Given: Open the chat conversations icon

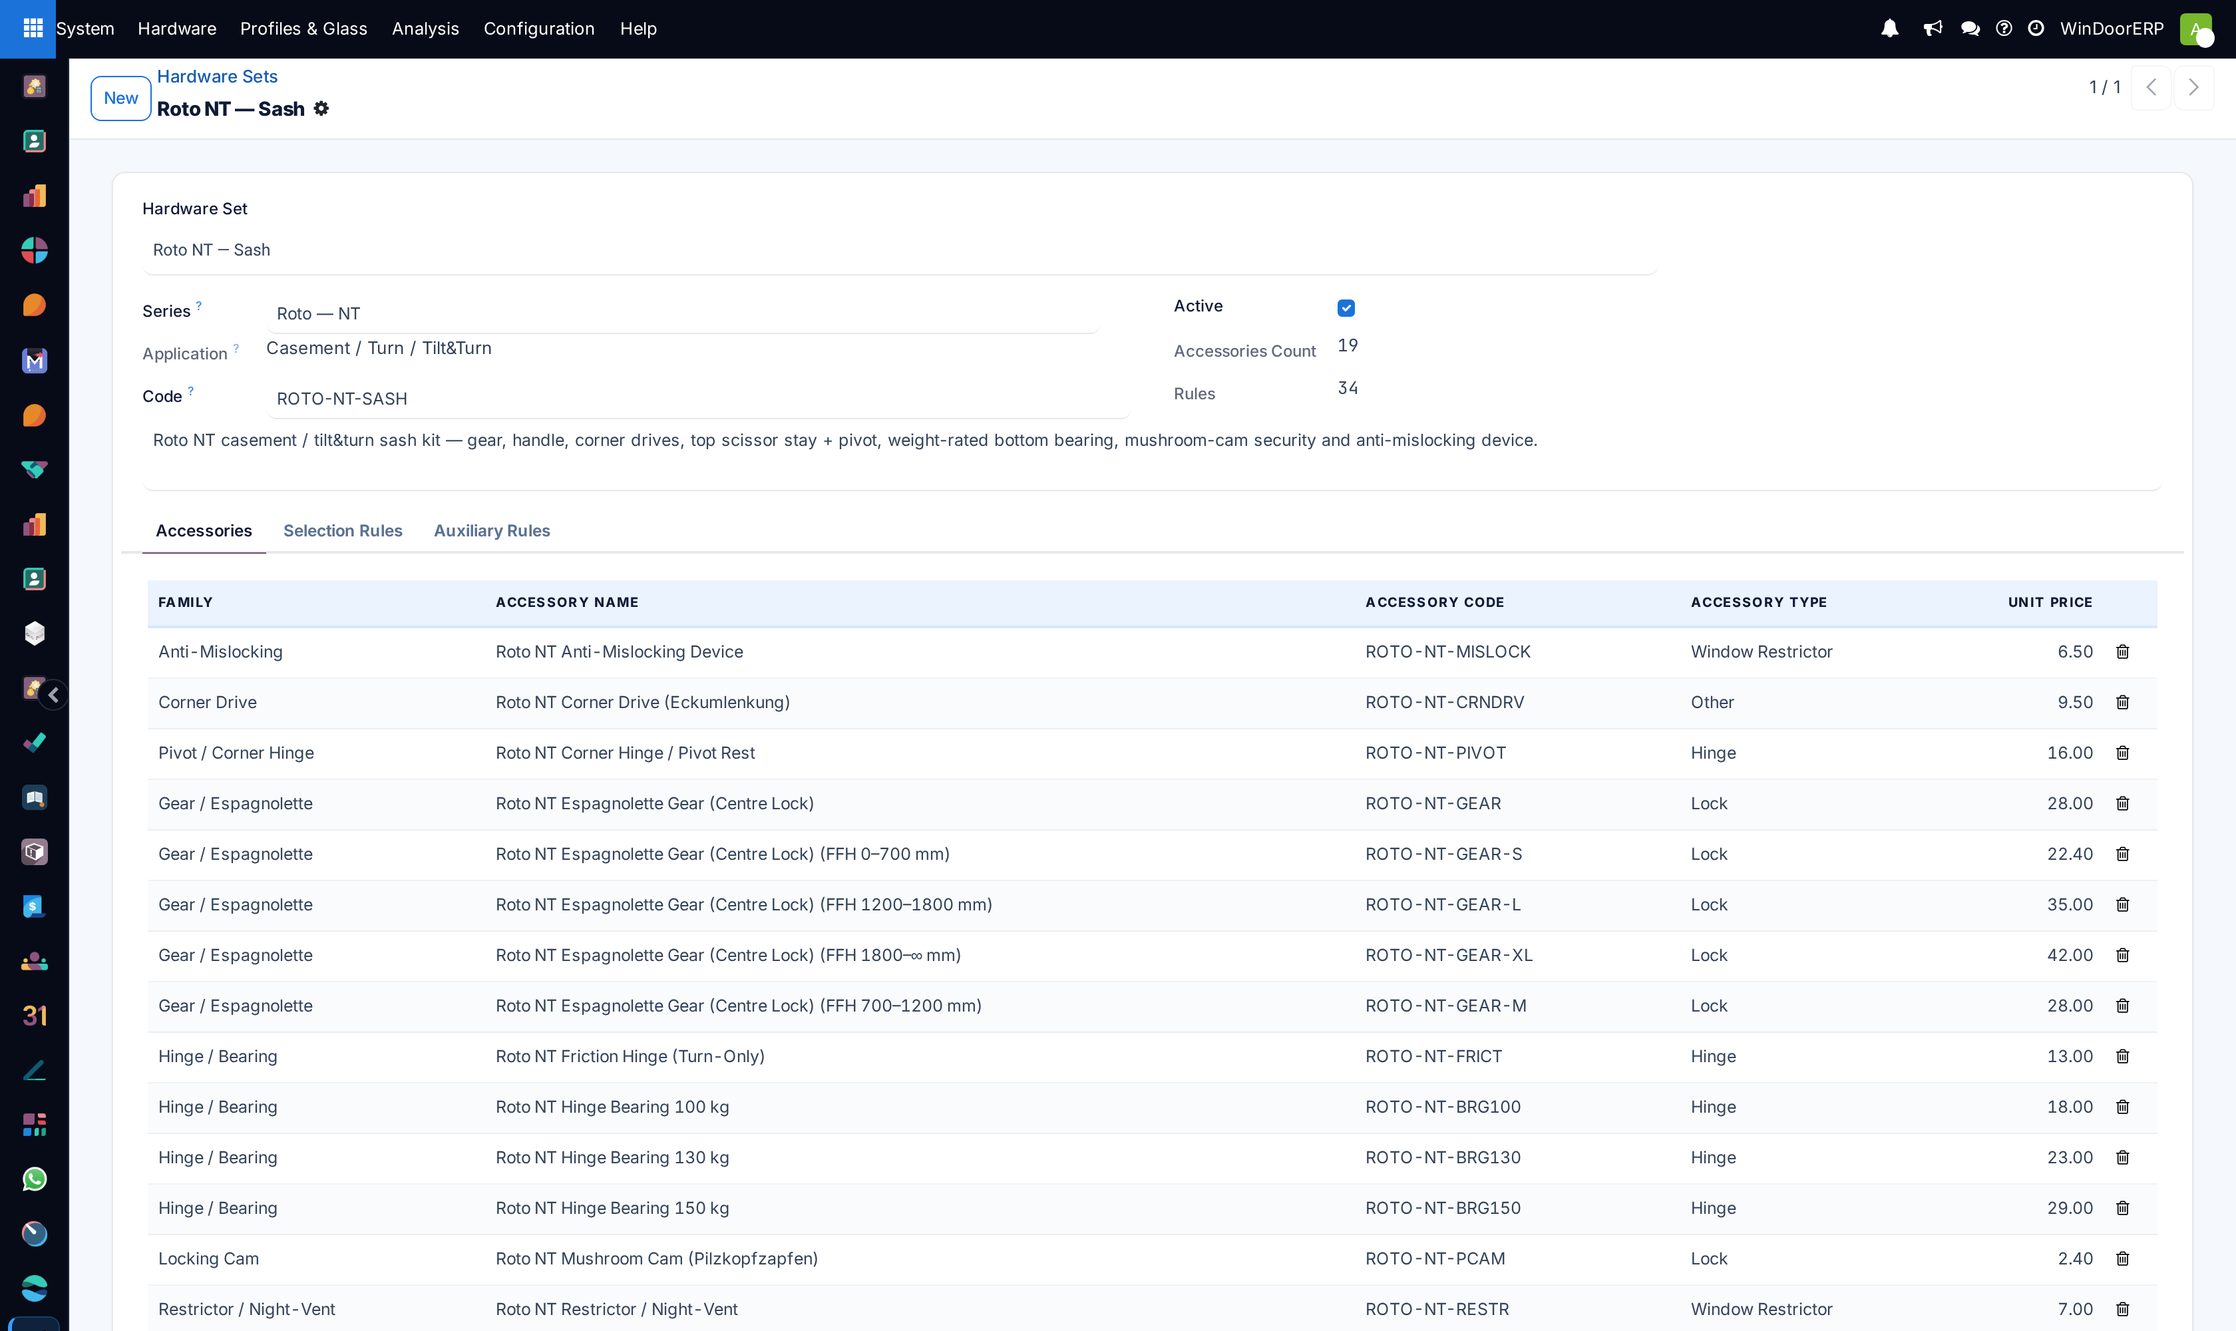Looking at the screenshot, I should [1970, 29].
